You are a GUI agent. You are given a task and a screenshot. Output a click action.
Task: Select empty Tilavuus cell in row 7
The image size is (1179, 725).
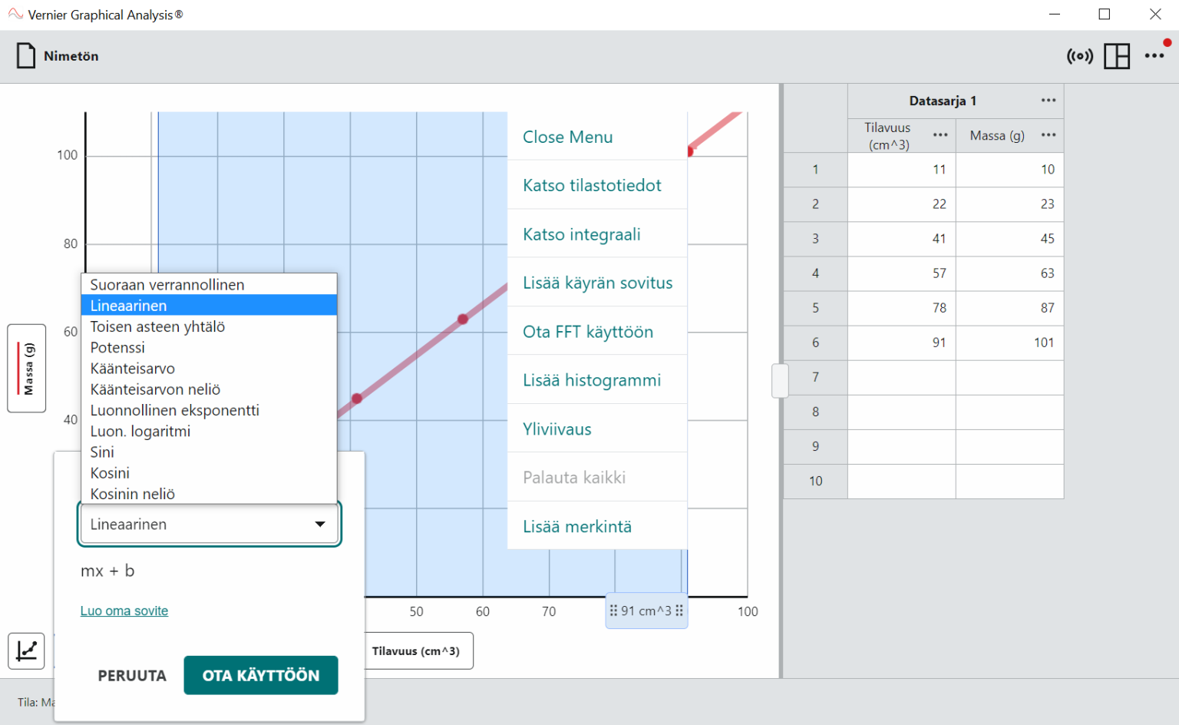pos(902,377)
